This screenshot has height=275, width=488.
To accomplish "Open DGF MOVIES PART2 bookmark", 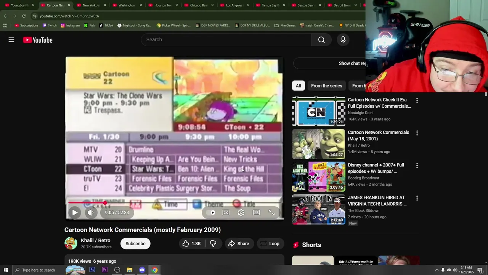I will pyautogui.click(x=213, y=26).
